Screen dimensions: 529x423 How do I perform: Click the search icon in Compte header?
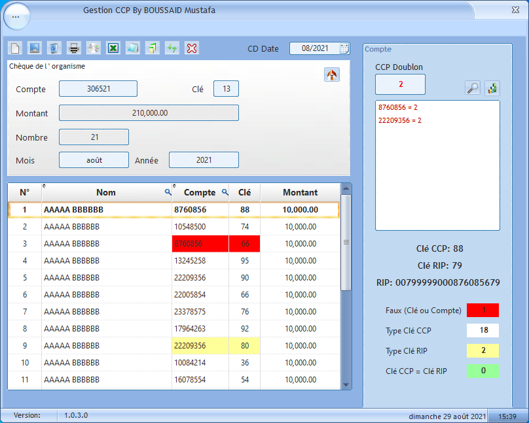(x=225, y=192)
